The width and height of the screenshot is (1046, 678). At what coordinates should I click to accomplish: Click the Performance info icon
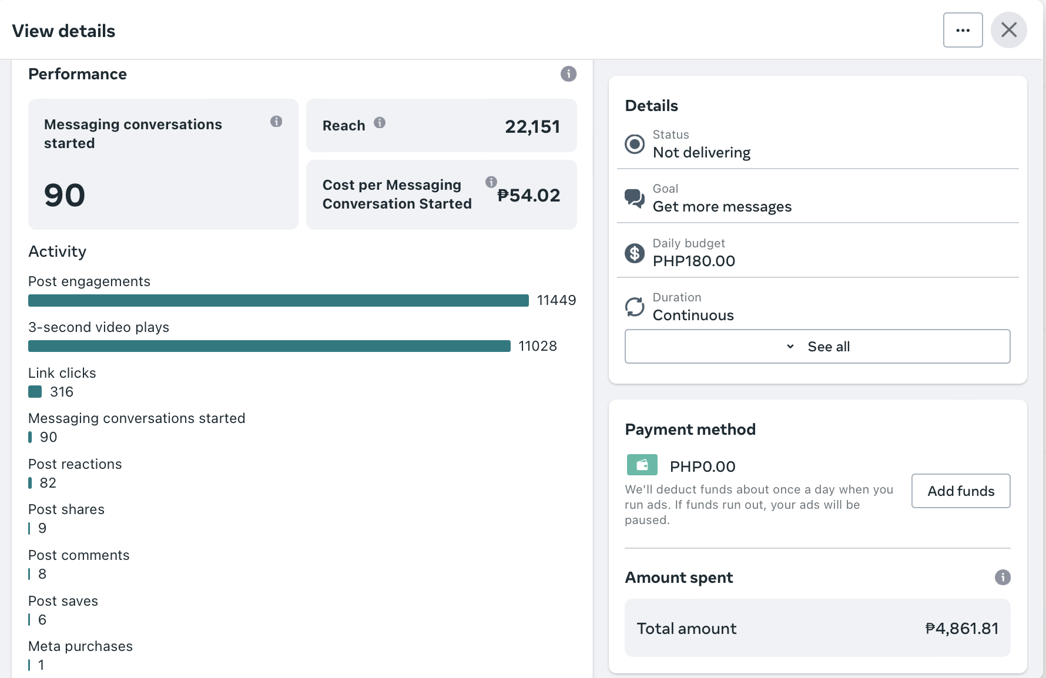pos(568,74)
